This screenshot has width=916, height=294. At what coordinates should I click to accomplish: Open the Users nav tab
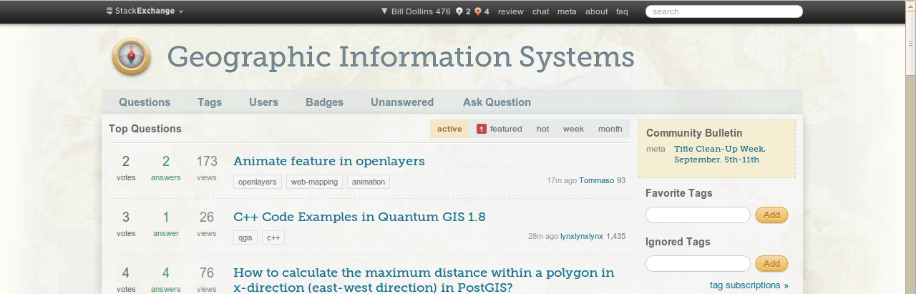coord(263,102)
